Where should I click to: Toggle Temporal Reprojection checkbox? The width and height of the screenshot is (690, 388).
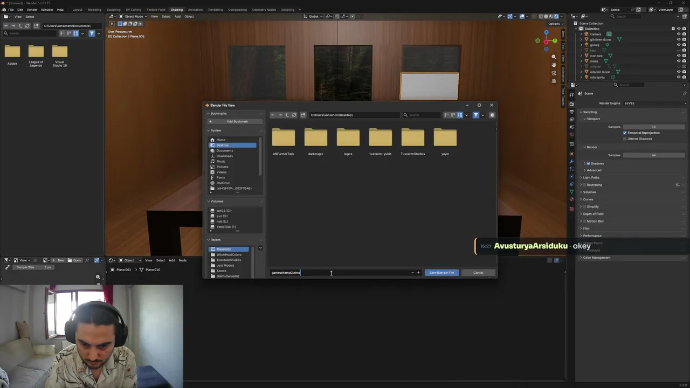pos(625,133)
